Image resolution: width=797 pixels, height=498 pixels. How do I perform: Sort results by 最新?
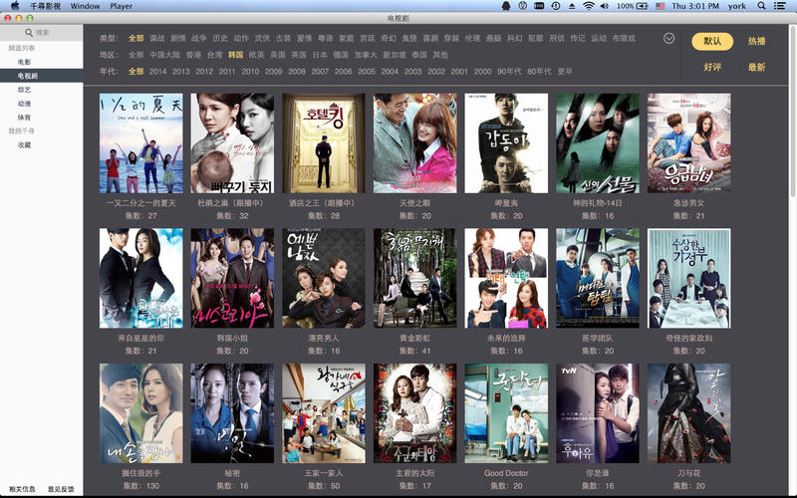(x=757, y=68)
